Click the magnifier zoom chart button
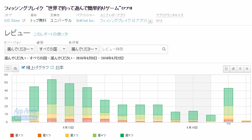This screenshot has height=140, width=252. point(15,69)
